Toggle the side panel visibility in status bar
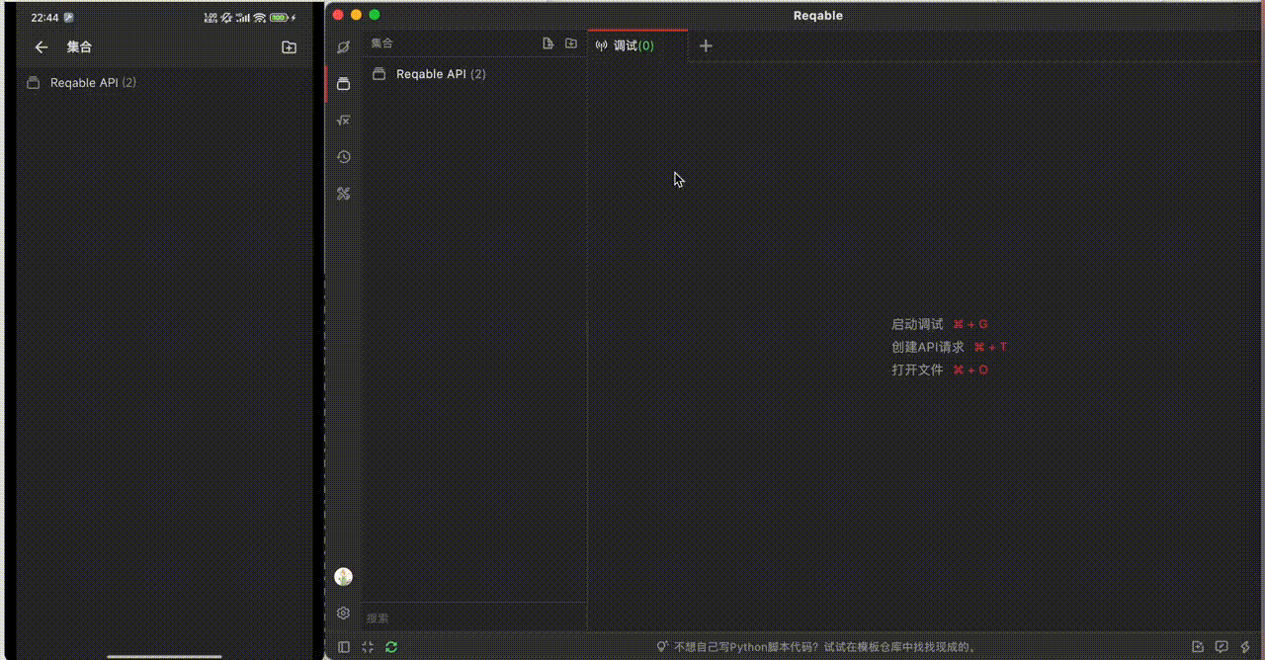Screen dimensions: 1265x660 [343, 646]
